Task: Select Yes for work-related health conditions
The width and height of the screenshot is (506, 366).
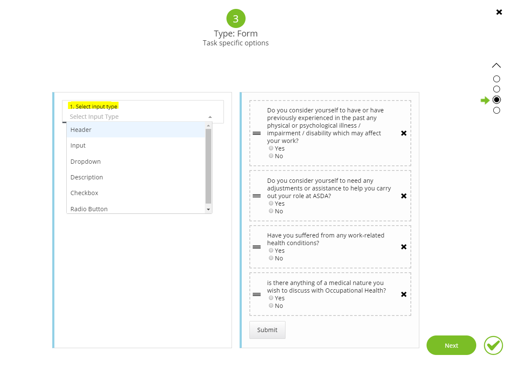Action: (x=271, y=250)
